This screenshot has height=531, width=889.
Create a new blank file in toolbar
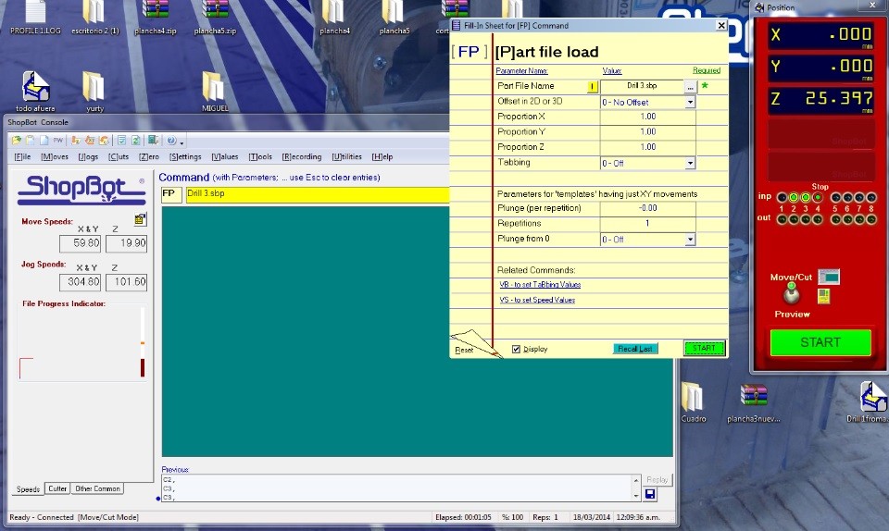pyautogui.click(x=44, y=140)
